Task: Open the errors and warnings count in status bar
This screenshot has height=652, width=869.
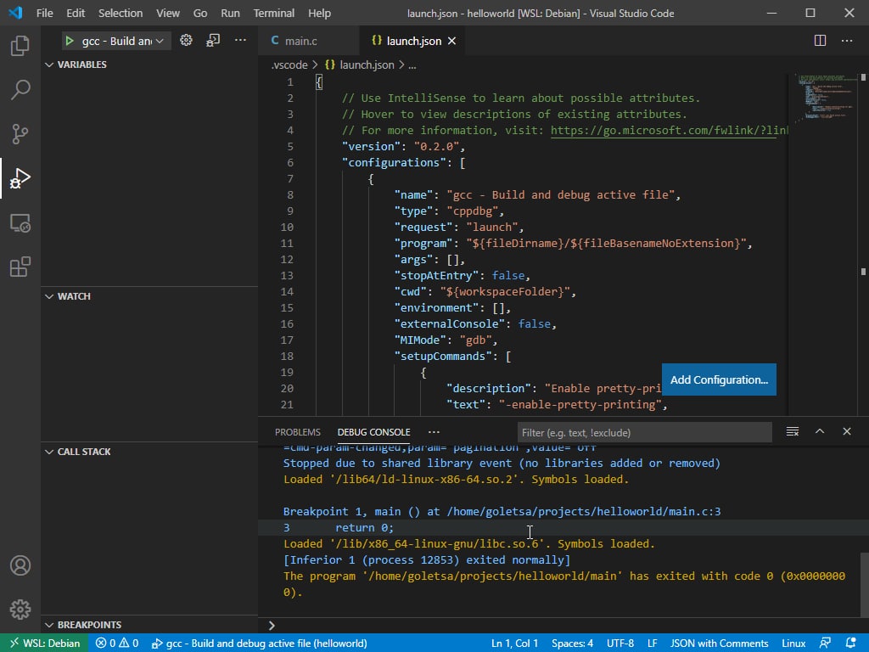Action: pyautogui.click(x=117, y=644)
